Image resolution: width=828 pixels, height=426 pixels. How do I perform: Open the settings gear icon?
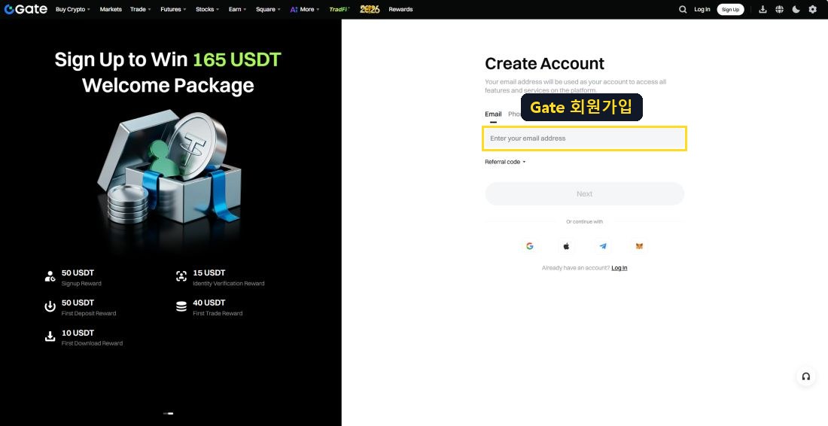(x=813, y=10)
